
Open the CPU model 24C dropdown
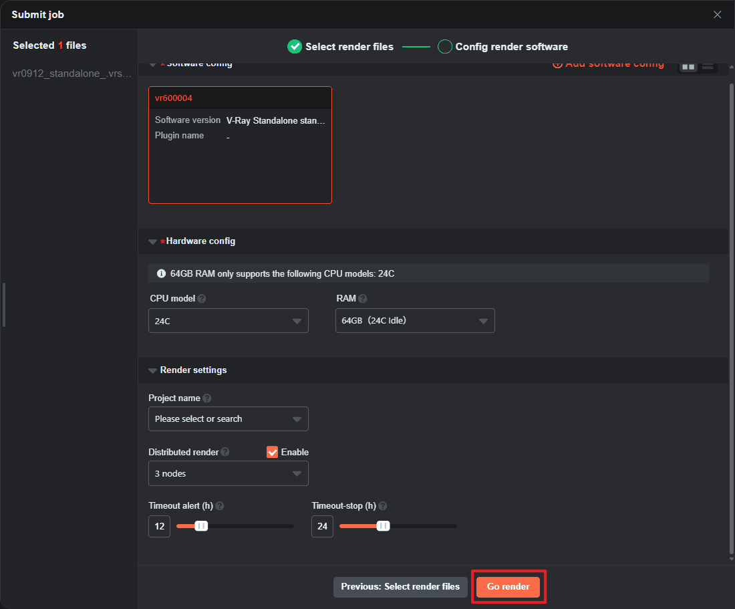(228, 321)
